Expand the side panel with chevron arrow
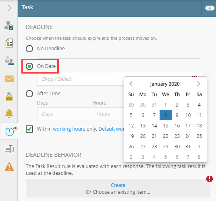Screen dimensions: 216x201 [x=9, y=8]
